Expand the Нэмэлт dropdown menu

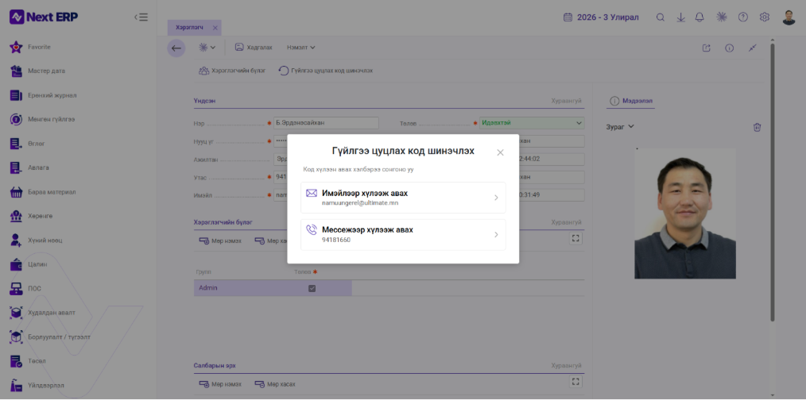point(300,48)
